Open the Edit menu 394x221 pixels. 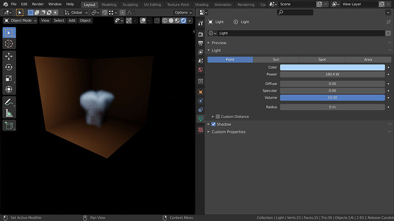coord(24,4)
